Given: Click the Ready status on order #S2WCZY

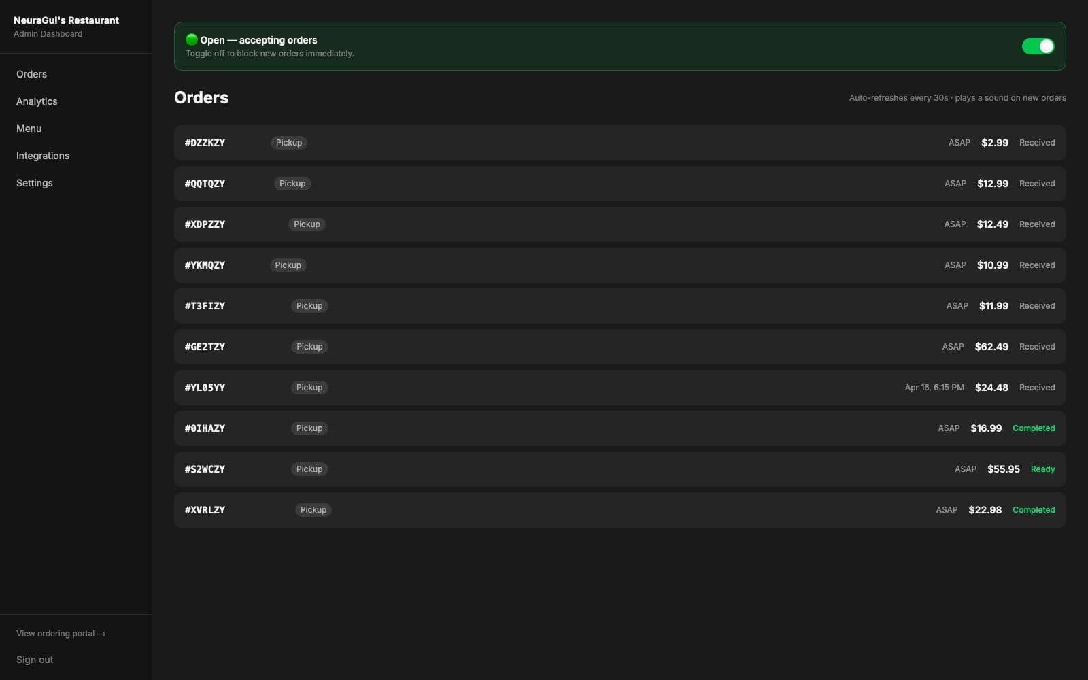Looking at the screenshot, I should 1042,469.
